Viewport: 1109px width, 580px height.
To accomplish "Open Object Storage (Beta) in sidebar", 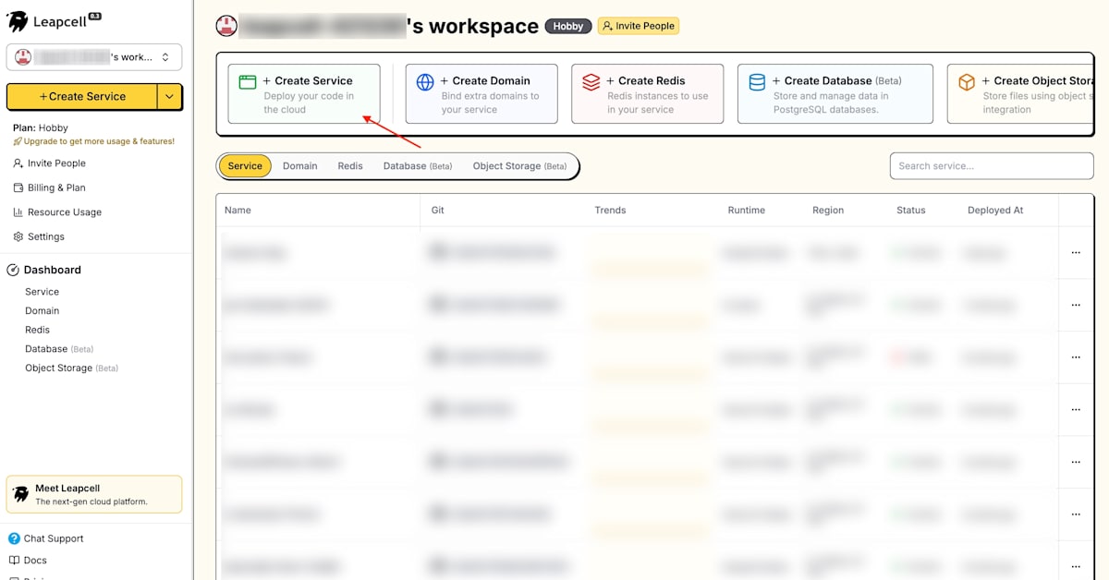I will click(x=71, y=368).
